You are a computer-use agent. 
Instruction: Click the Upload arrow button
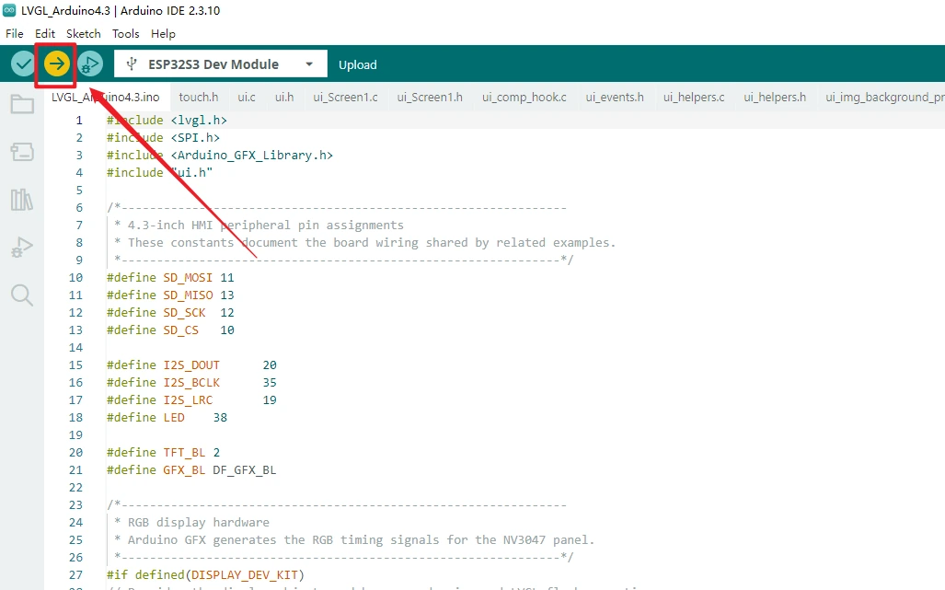coord(57,64)
